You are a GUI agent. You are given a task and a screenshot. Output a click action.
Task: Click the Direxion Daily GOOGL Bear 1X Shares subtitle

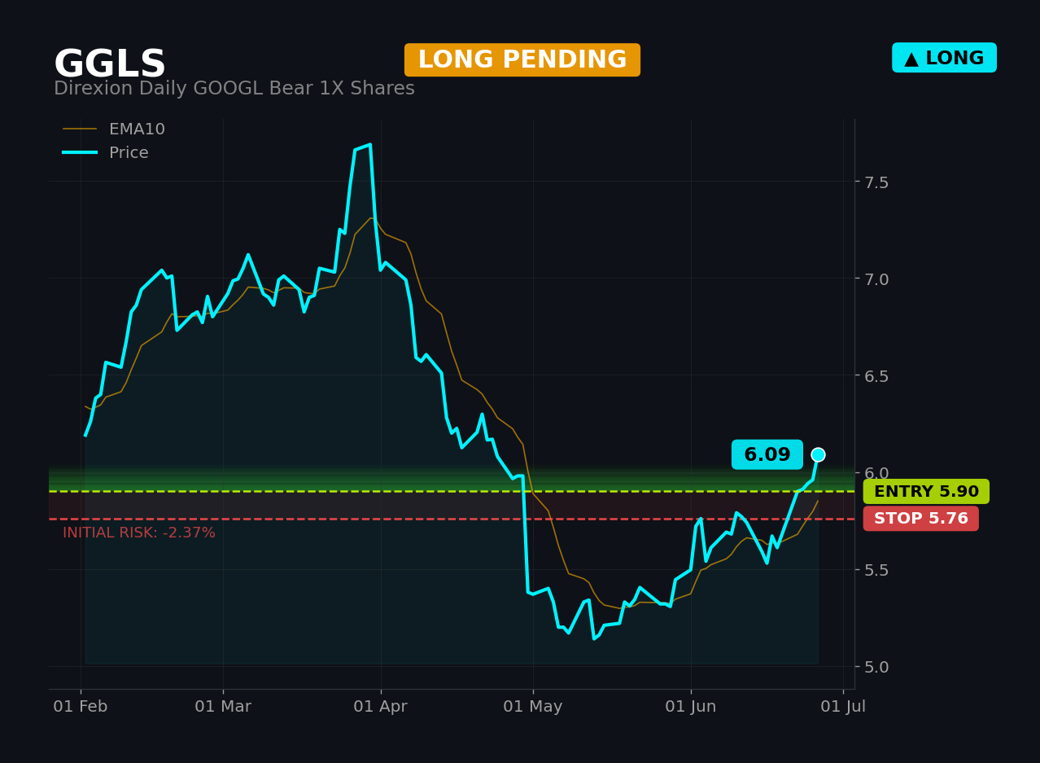tap(234, 89)
